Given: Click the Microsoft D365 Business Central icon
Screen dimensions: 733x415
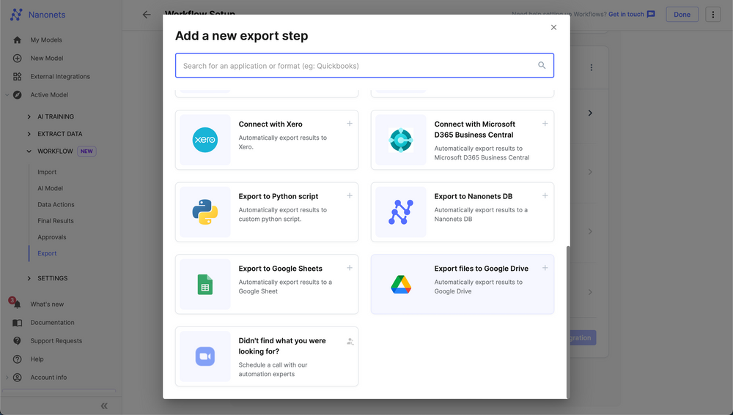Looking at the screenshot, I should [401, 140].
